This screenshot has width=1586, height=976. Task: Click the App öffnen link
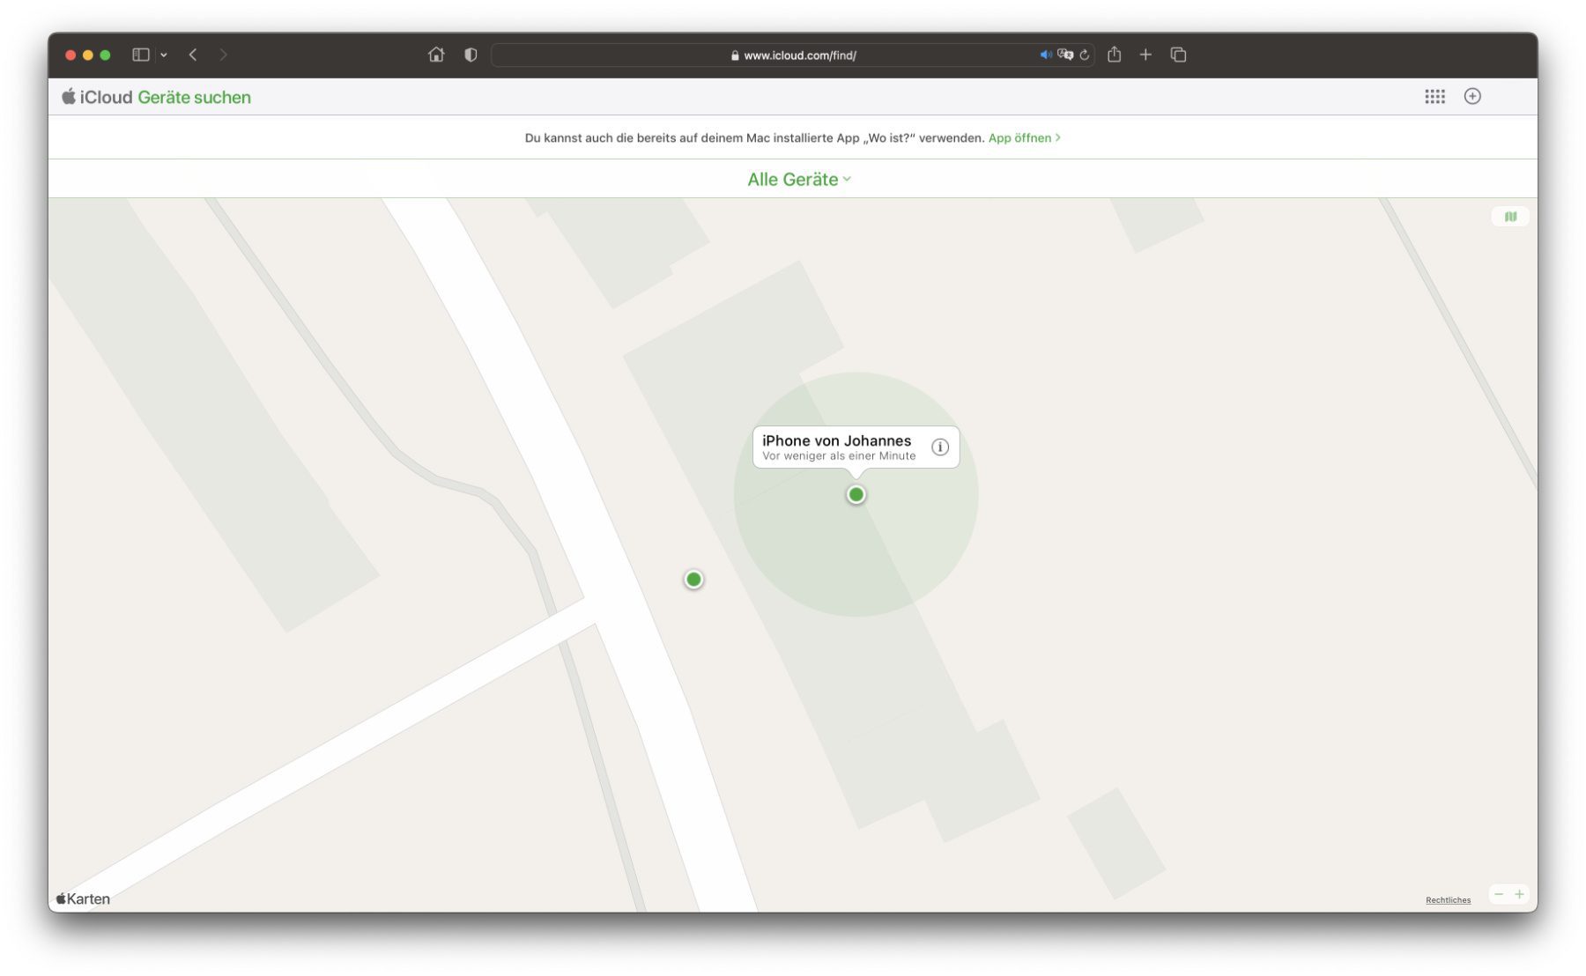point(1023,138)
